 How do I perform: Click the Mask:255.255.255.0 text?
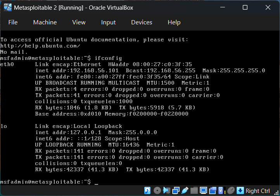234,70
